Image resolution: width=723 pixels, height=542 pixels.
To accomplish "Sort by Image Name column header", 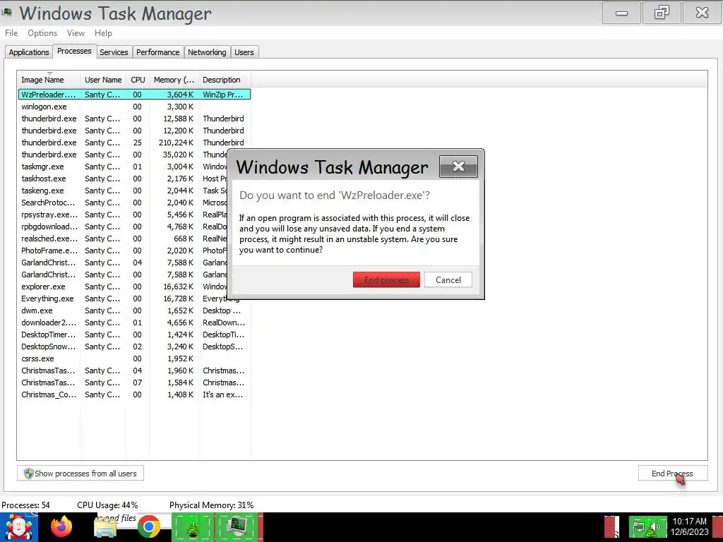I will [x=49, y=80].
